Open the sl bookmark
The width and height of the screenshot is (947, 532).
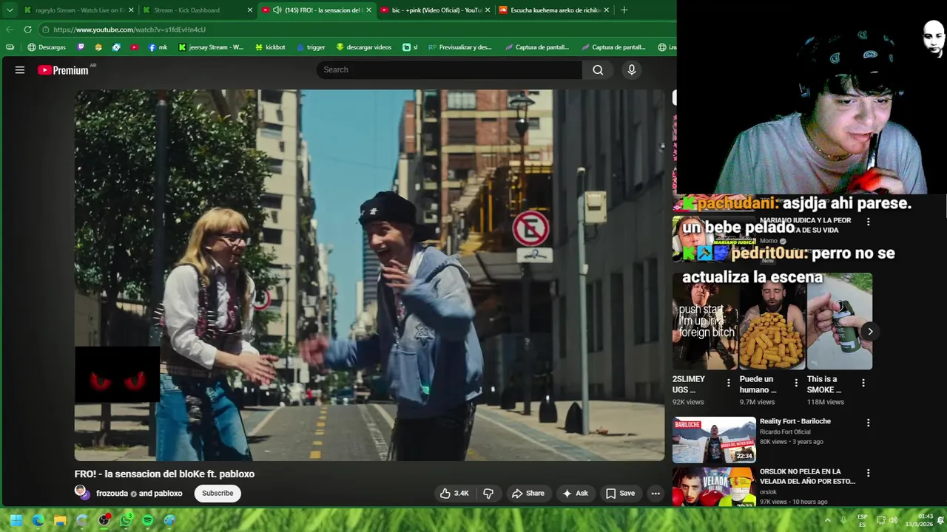(410, 47)
